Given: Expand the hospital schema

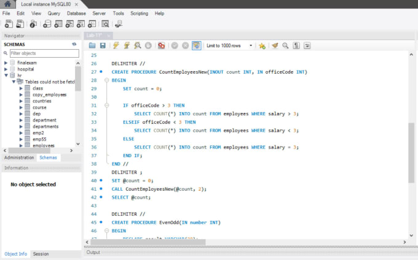Looking at the screenshot, I should [6, 69].
